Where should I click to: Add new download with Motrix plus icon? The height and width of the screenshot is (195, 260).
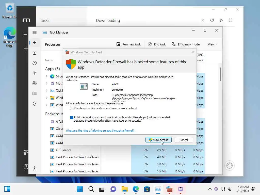pos(26,49)
